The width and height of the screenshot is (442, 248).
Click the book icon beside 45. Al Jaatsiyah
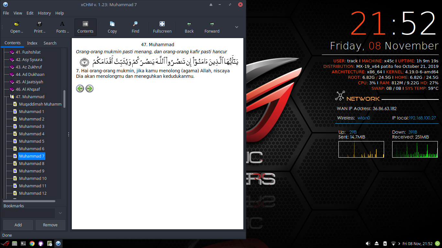point(12,82)
